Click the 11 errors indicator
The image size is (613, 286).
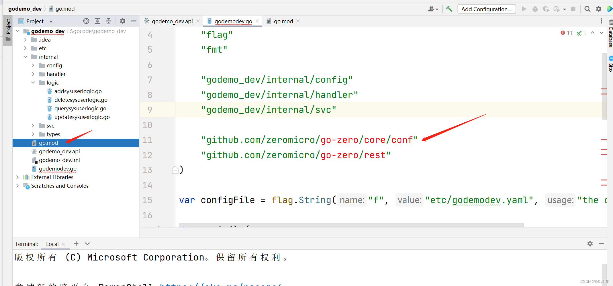tap(567, 33)
